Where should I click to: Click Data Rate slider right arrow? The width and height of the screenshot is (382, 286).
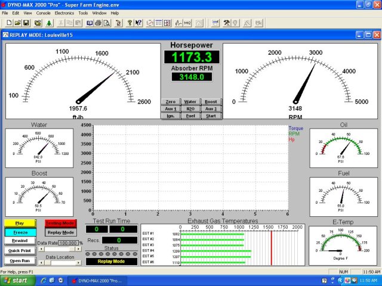pos(78,249)
